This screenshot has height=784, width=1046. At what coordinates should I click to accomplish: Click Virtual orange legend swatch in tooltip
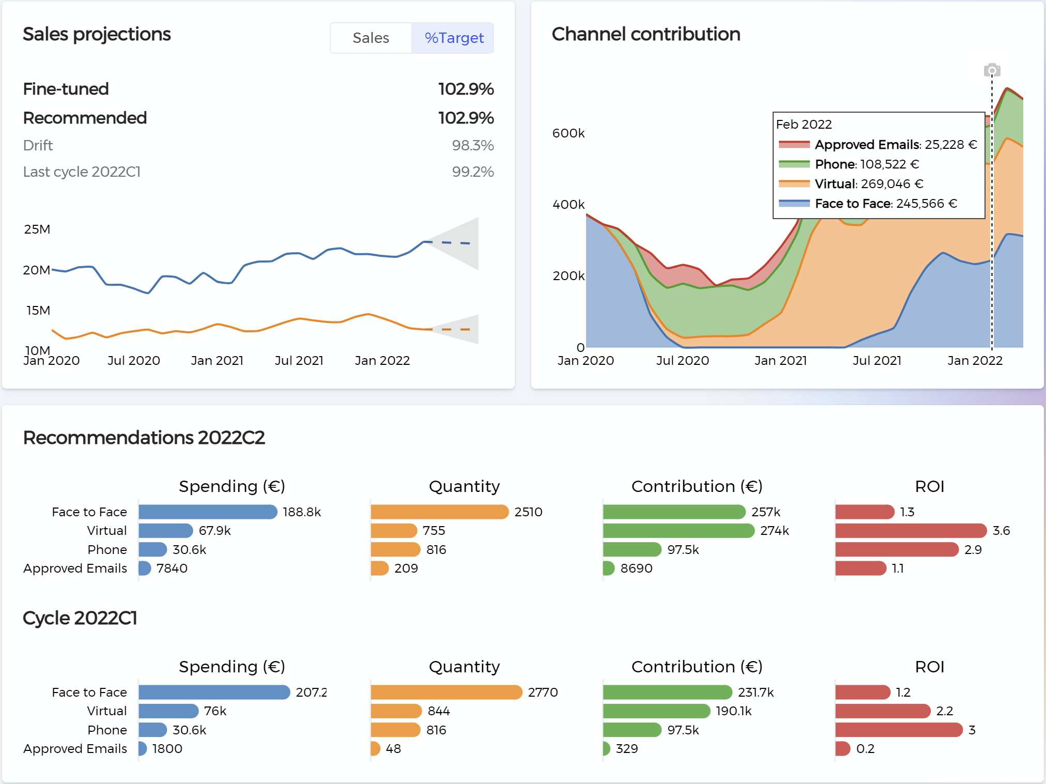(x=794, y=184)
